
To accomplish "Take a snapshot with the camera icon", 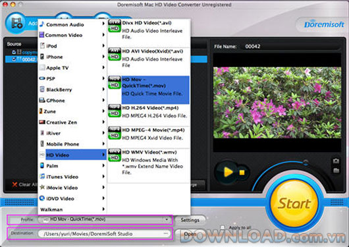I will tap(336, 161).
